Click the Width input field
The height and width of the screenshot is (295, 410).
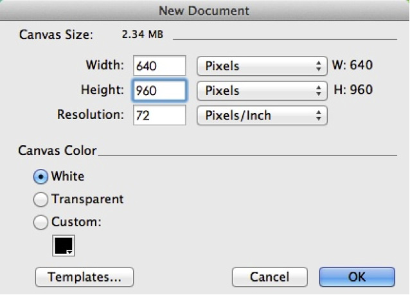click(159, 66)
